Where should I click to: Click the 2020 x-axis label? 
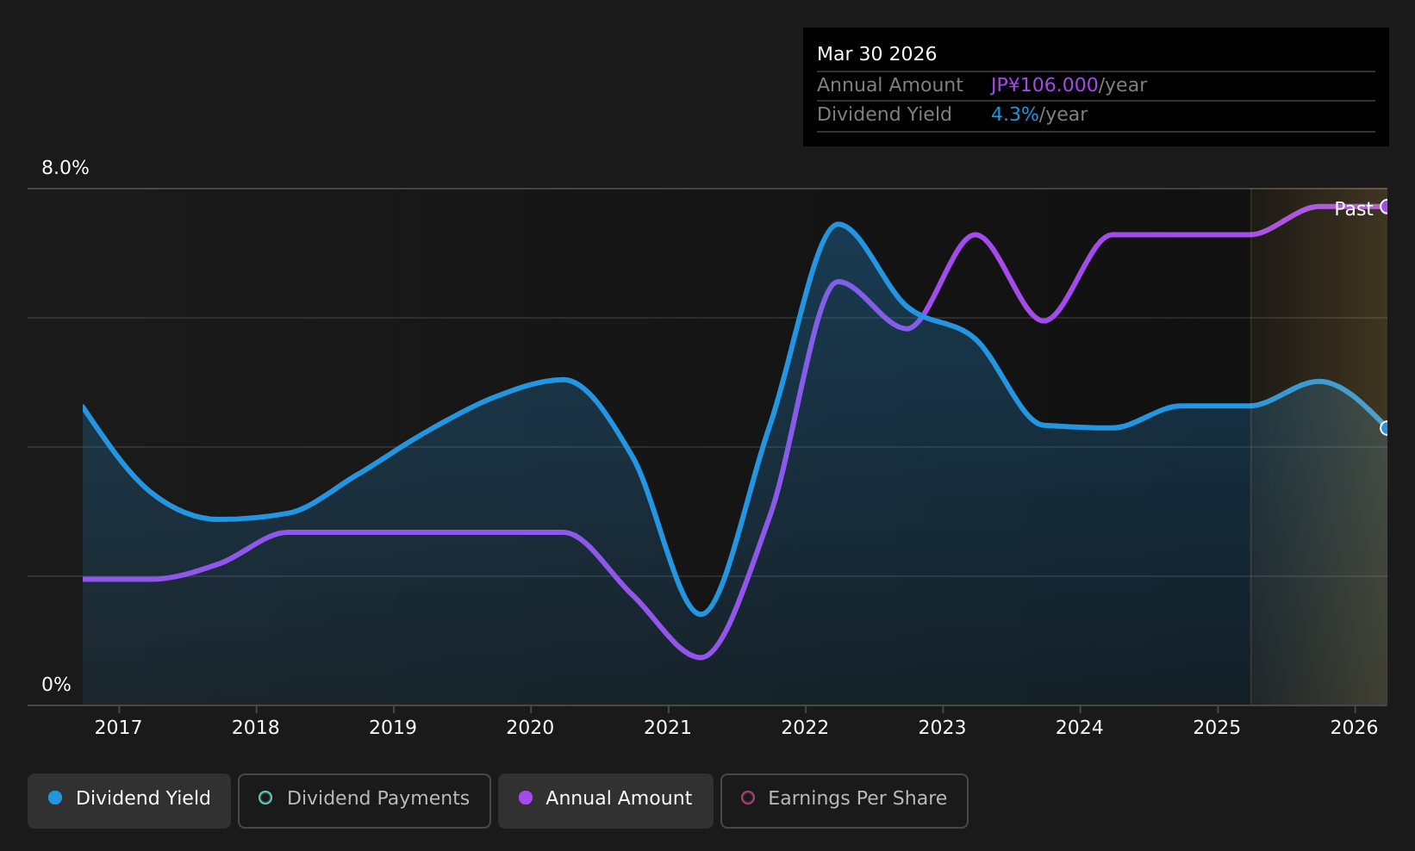[x=530, y=728]
